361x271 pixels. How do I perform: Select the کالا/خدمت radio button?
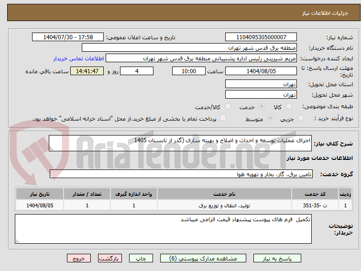[228, 106]
